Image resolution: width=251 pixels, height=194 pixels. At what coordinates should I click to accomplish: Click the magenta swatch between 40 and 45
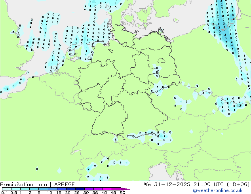[x=107, y=189]
